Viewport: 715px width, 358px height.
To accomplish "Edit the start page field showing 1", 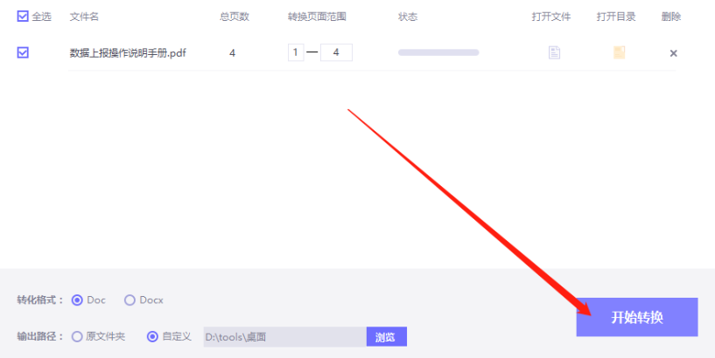I will (296, 52).
